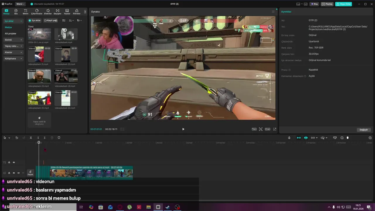Open the Oran aspect ratio option
This screenshot has width=375, height=211.
[267, 129]
